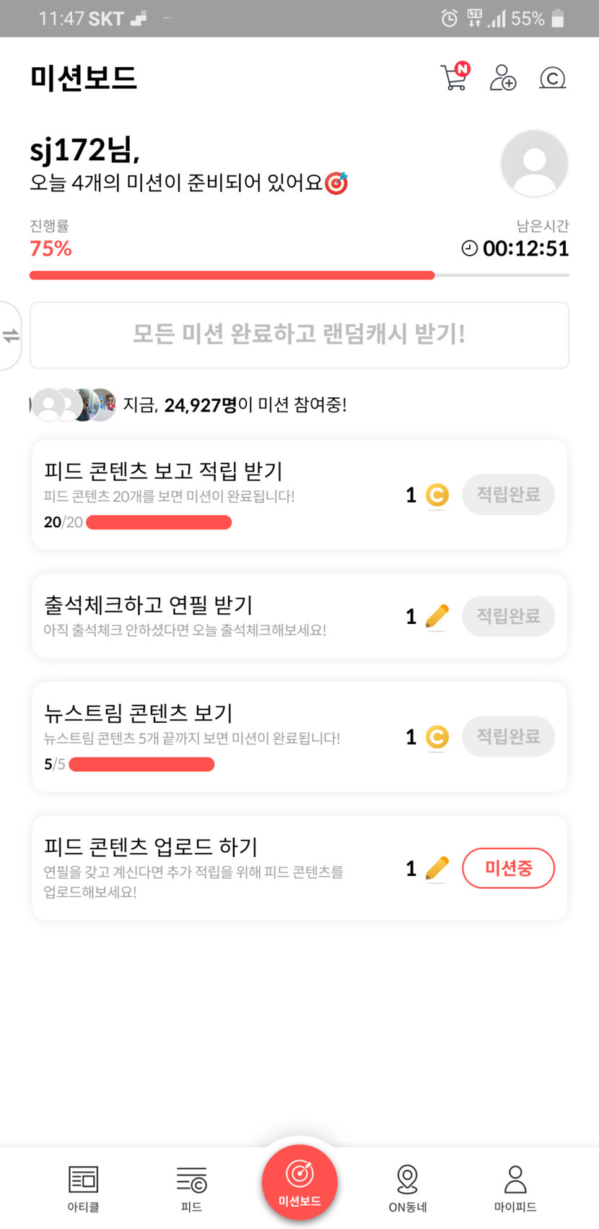Expand the side swap arrows handle
This screenshot has height=1229, width=599.
tap(11, 336)
